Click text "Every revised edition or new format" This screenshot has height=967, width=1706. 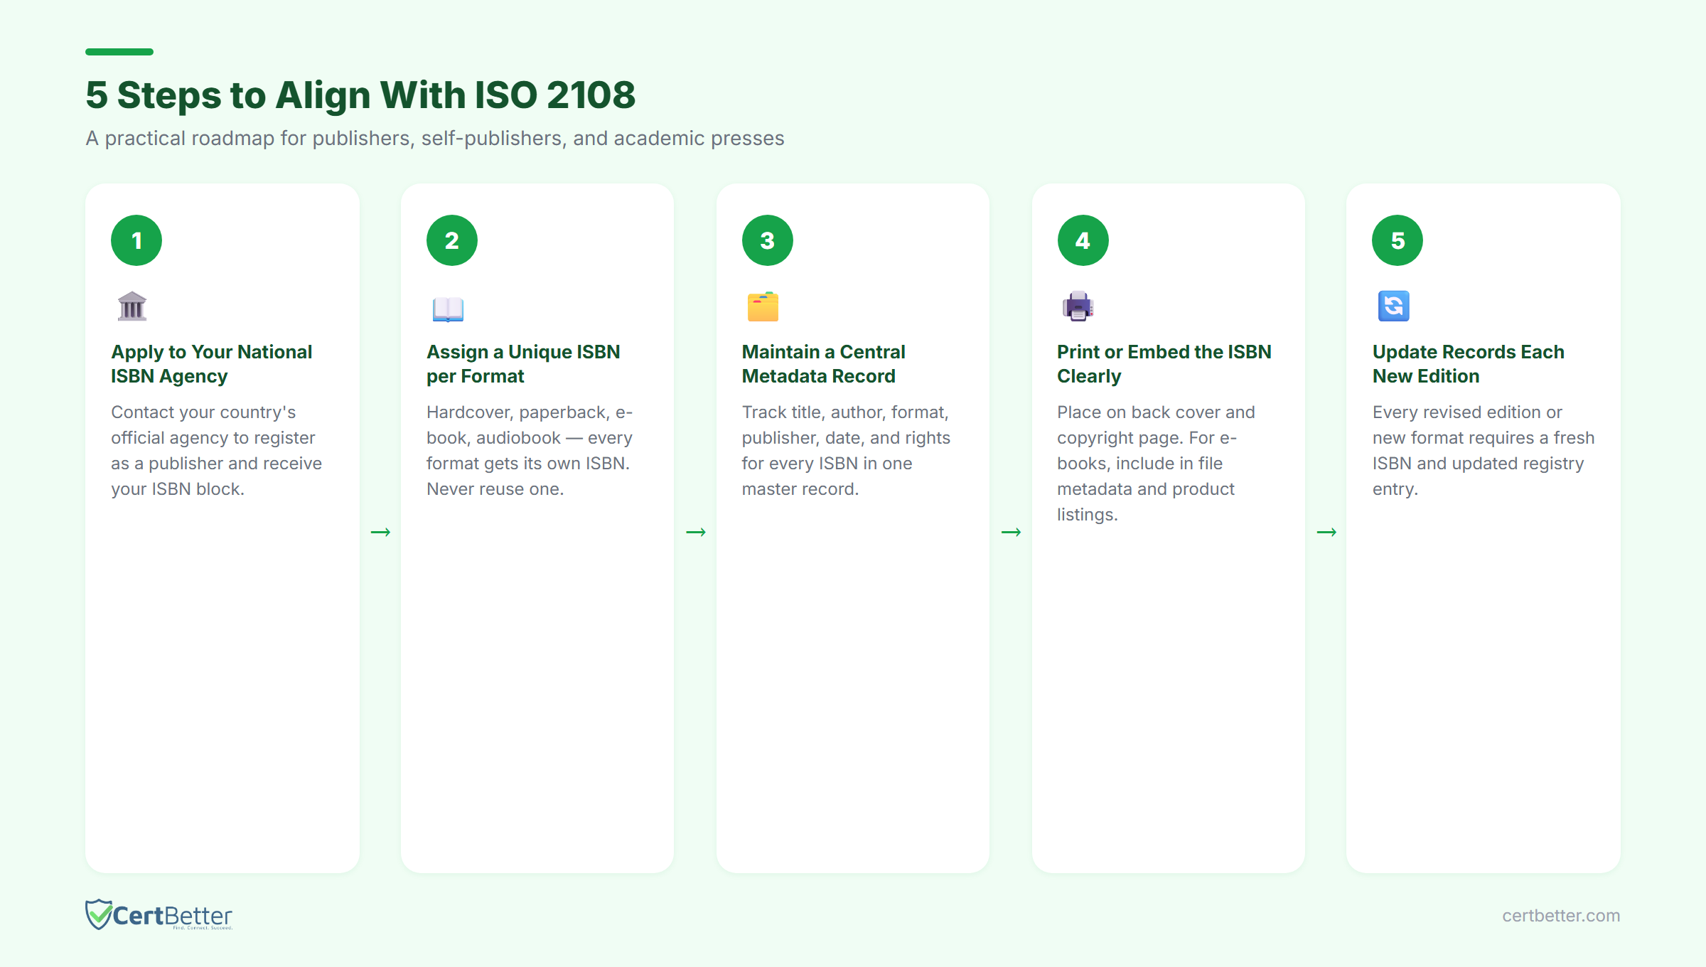(1467, 425)
